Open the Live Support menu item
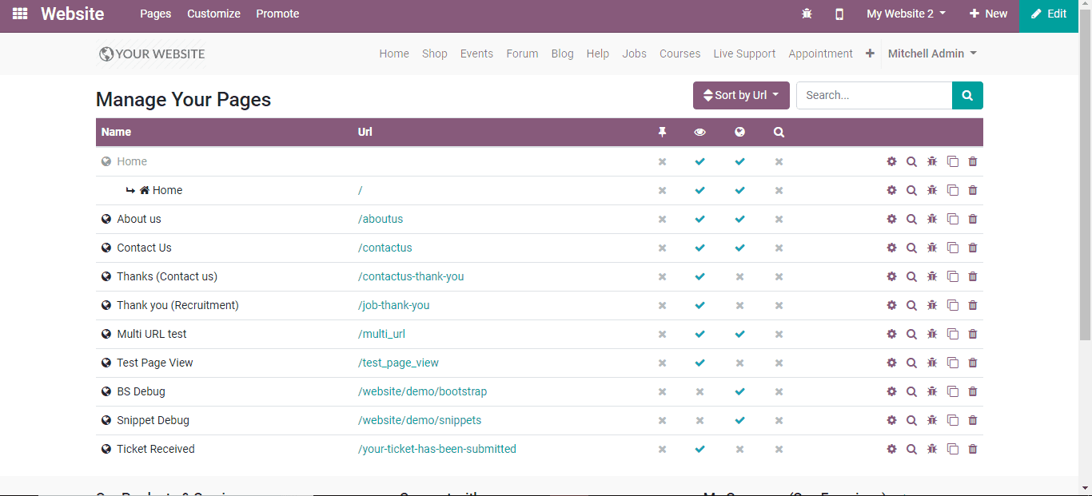The height and width of the screenshot is (496, 1092). 744,54
